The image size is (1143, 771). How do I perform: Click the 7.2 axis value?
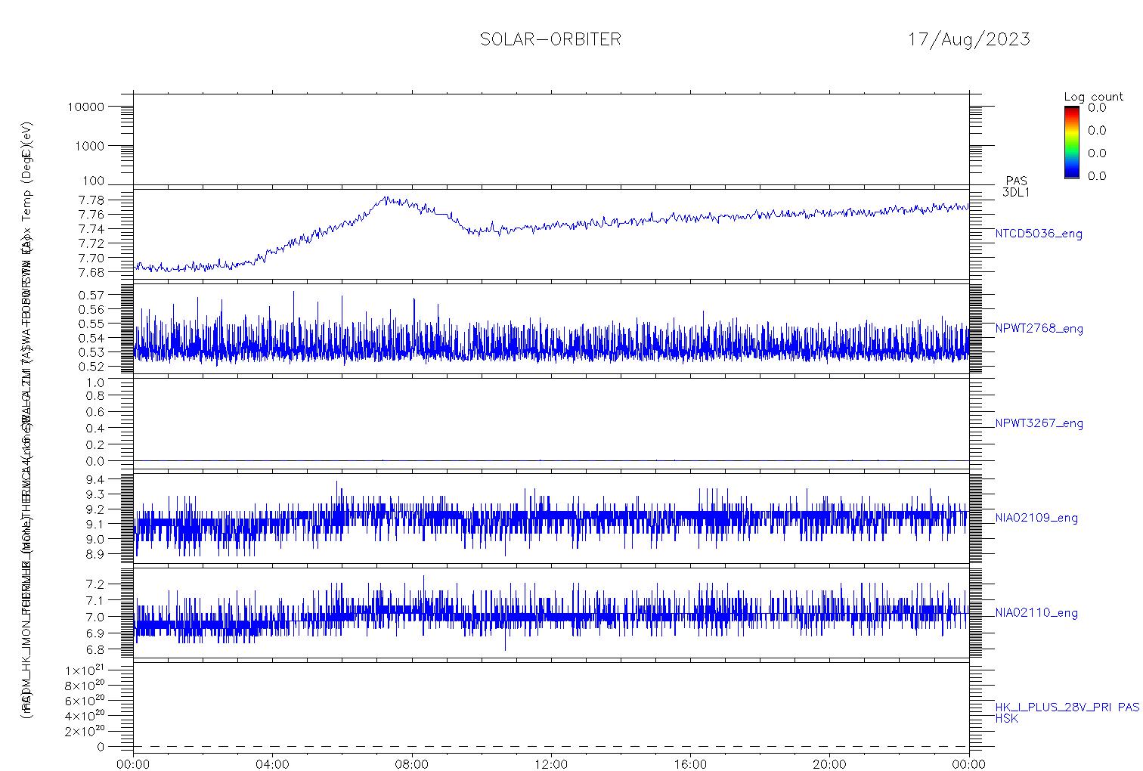[95, 584]
